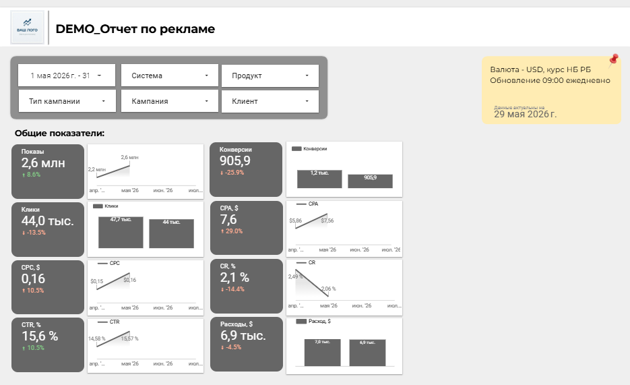This screenshot has height=385, width=630.
Task: Click the CPC trend line chart
Action: coord(146,287)
